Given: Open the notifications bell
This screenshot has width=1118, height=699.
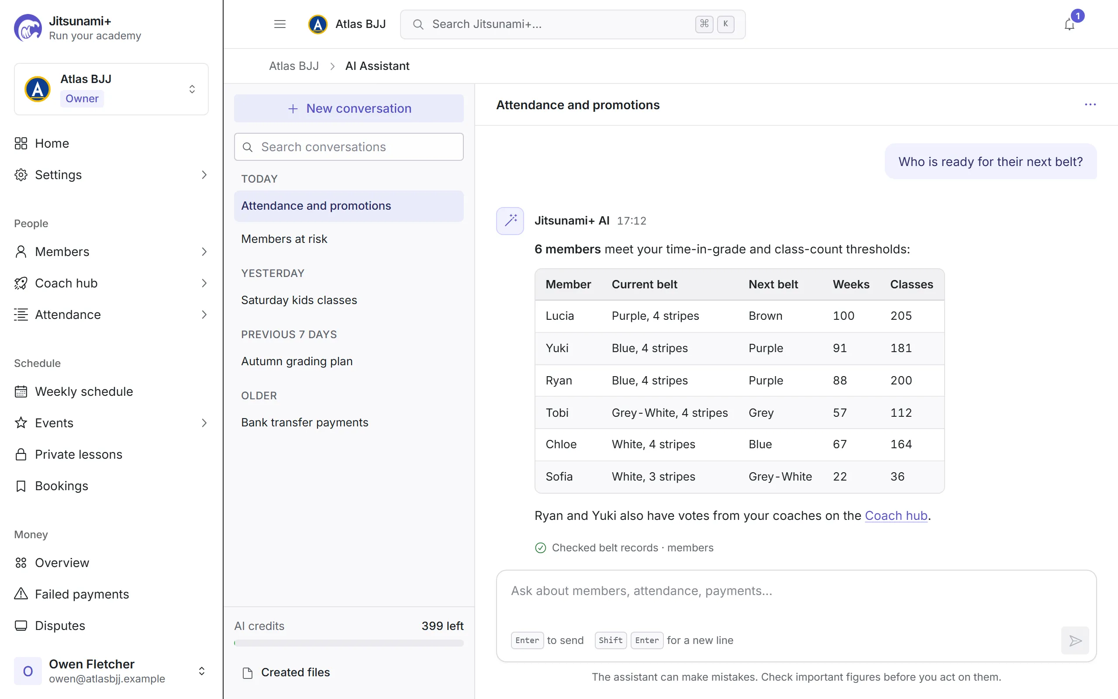Looking at the screenshot, I should 1069,24.
